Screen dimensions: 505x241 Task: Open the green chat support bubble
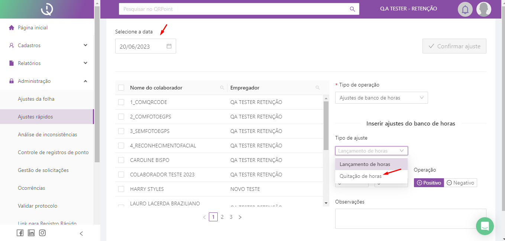485,226
